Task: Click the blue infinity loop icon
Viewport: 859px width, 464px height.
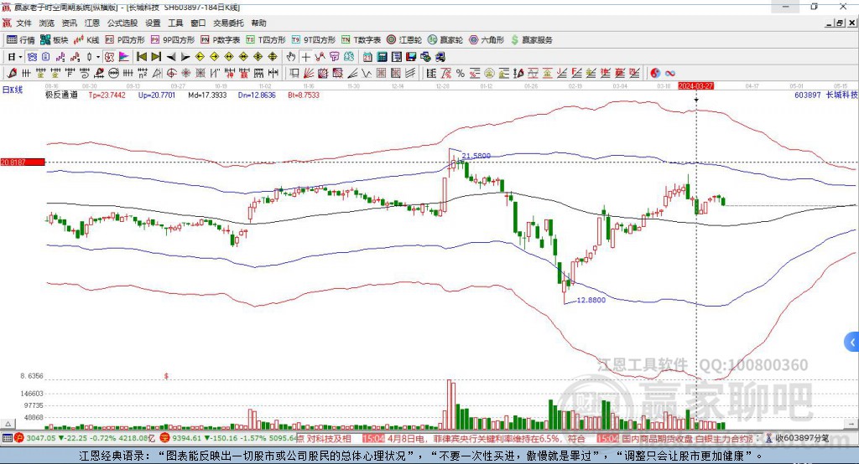Action: coord(670,74)
